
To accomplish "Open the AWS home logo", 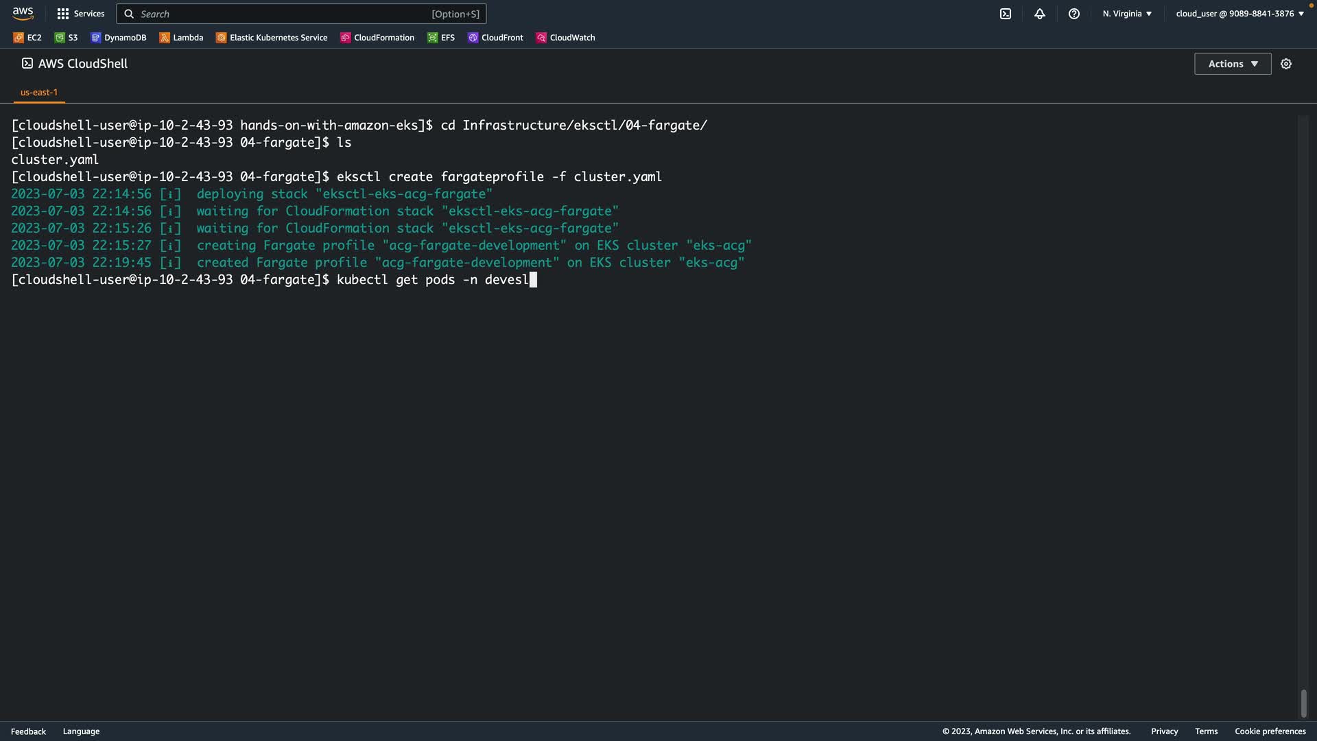I will [23, 13].
